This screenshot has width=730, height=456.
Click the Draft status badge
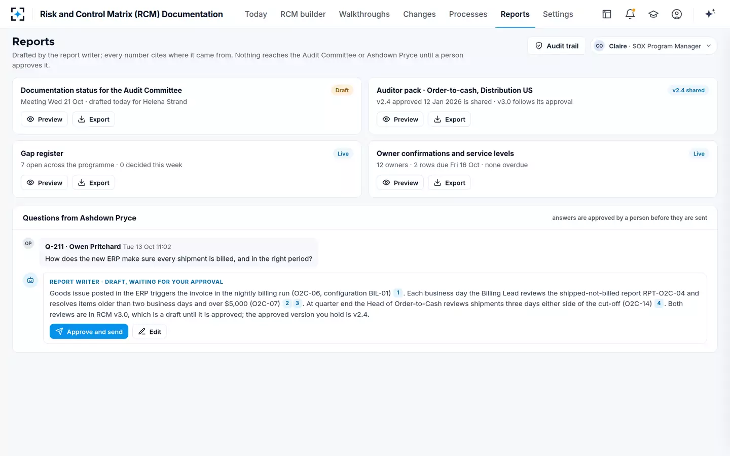point(342,90)
